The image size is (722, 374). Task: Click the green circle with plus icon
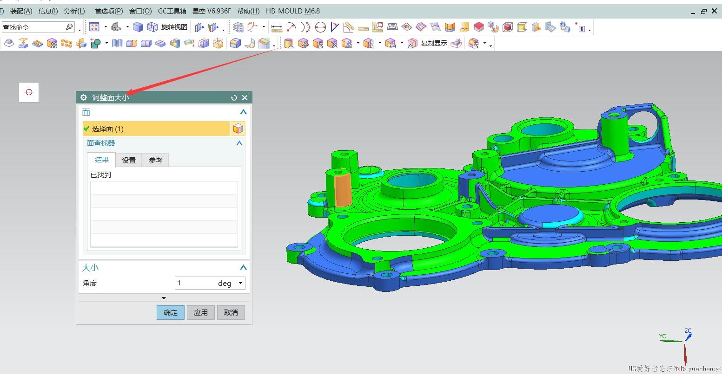click(96, 43)
